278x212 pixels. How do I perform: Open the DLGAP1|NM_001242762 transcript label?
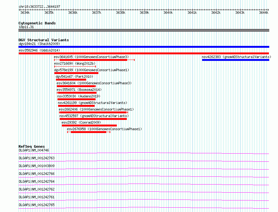(x=37, y=189)
